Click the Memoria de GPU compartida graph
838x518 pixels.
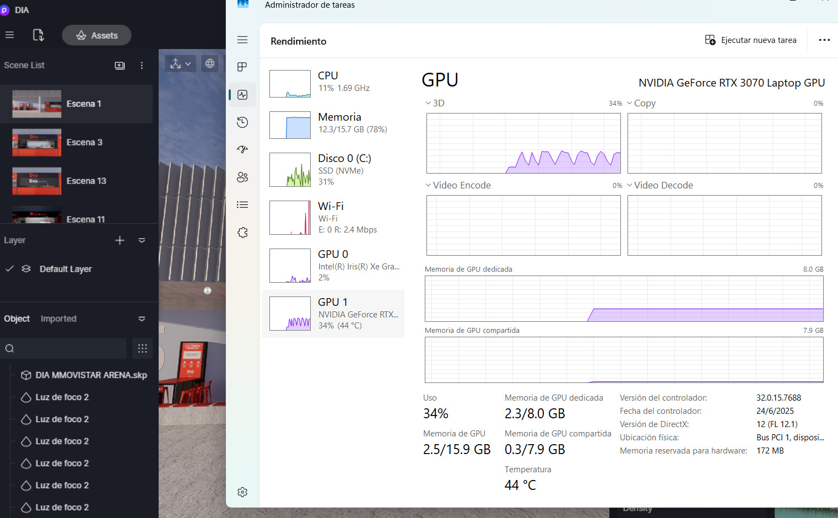coord(624,360)
